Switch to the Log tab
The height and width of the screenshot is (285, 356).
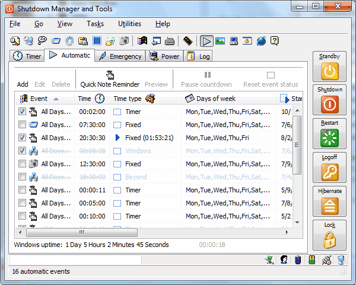tap(198, 56)
